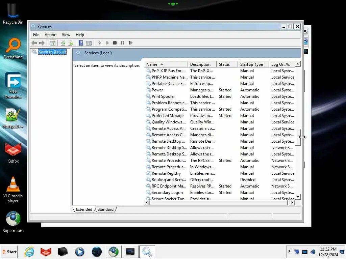This screenshot has width=346, height=259.
Task: Sort by Name column header
Action: coord(166,64)
